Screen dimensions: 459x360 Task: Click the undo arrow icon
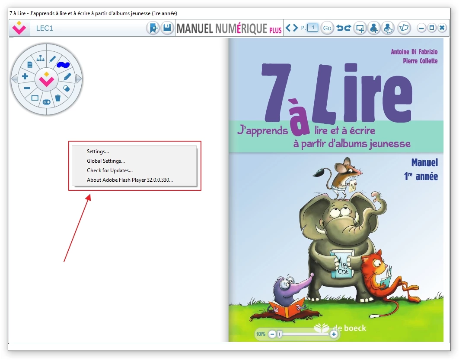pyautogui.click(x=340, y=28)
